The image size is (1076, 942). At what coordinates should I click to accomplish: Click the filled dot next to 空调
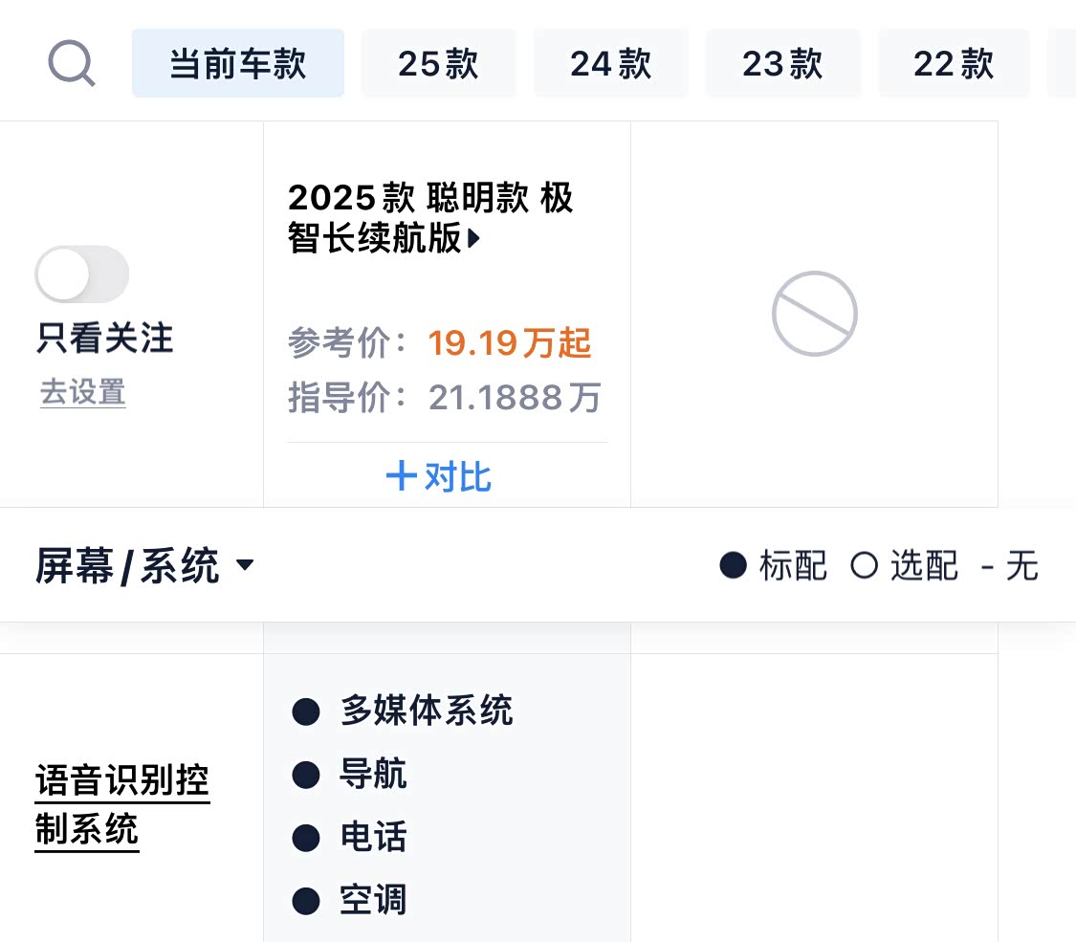point(305,901)
